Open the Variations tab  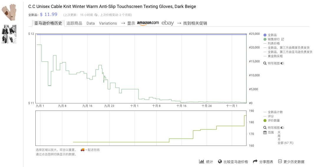(x=108, y=23)
